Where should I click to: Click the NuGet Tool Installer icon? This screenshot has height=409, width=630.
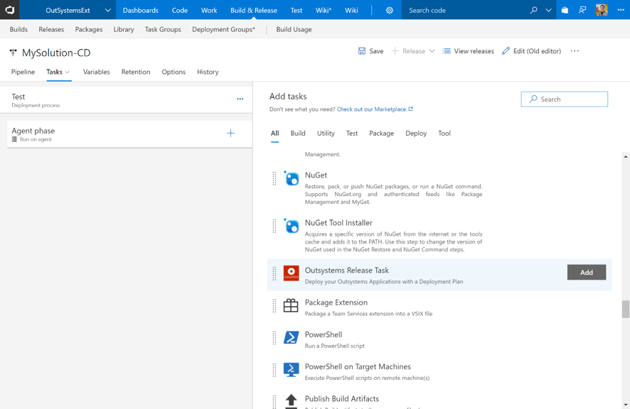(x=292, y=226)
